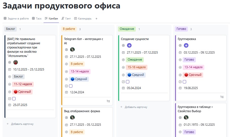Click the checkbox property icon on [БАГ] card
Viewport: 230px width, 137px height.
pos(10,99)
